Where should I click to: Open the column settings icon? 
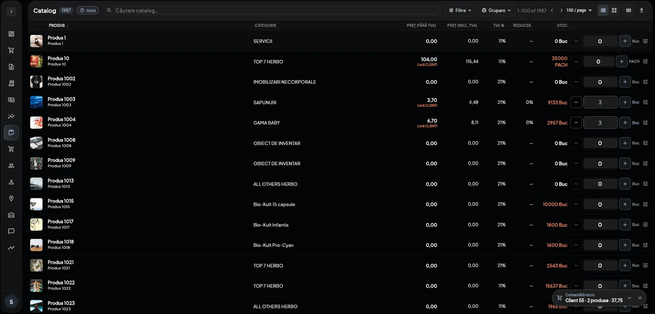click(628, 10)
